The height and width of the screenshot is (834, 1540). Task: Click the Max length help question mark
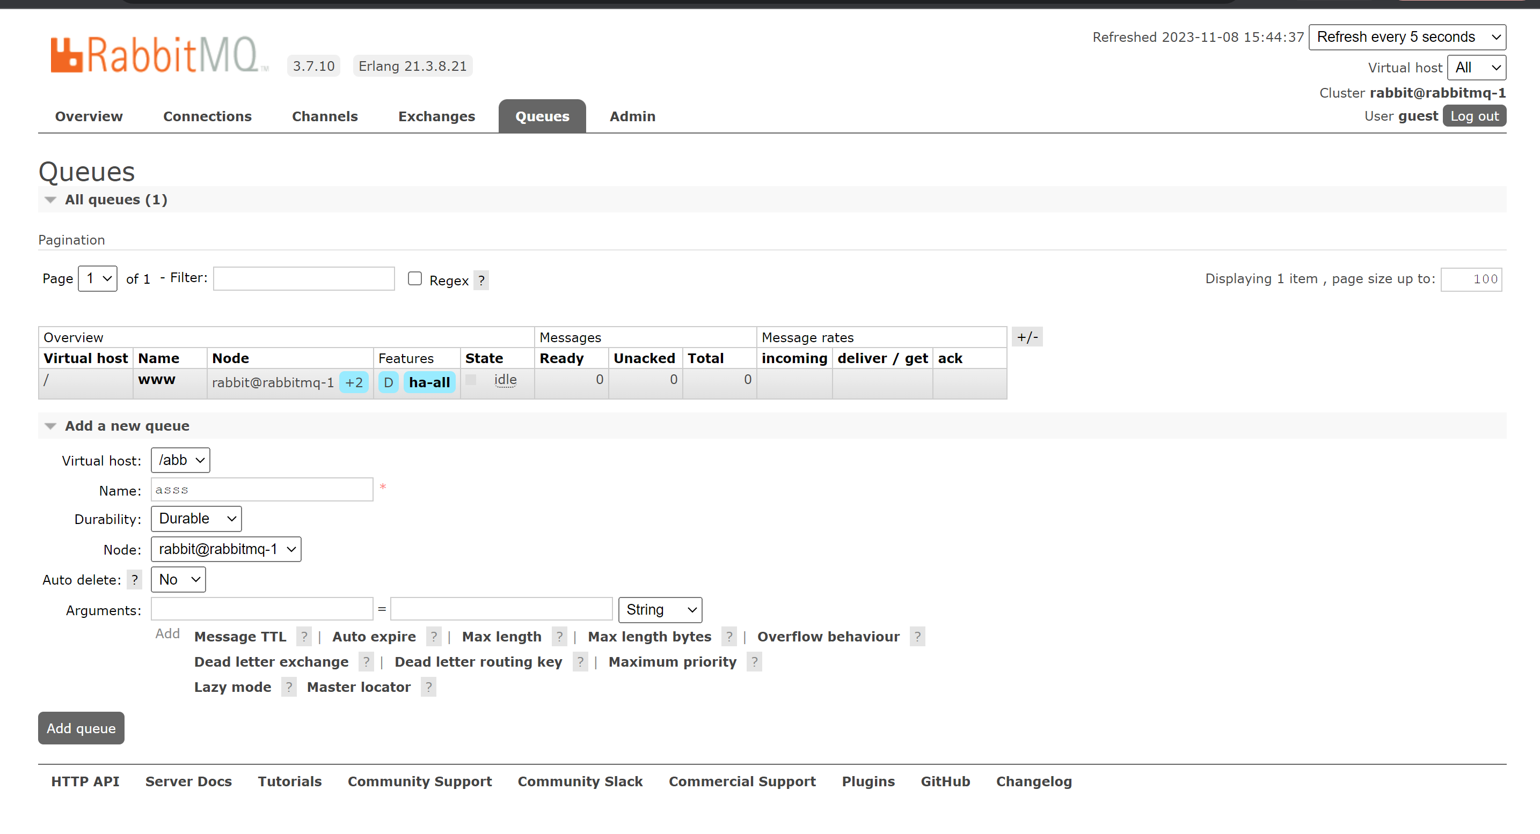pos(559,637)
